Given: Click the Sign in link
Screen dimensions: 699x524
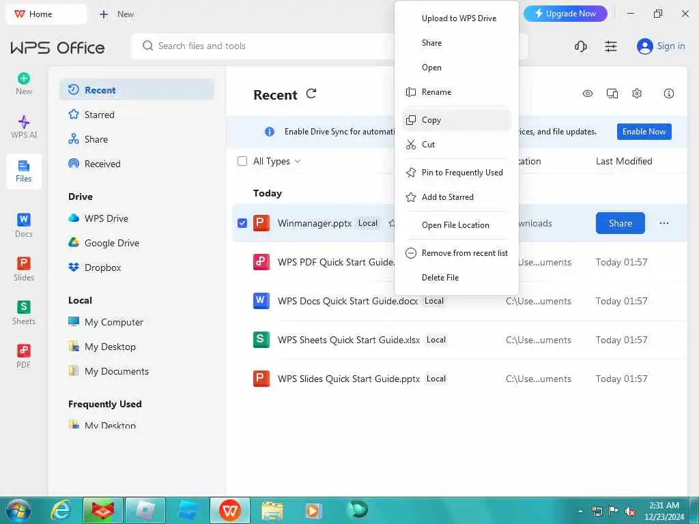Looking at the screenshot, I should 671,46.
